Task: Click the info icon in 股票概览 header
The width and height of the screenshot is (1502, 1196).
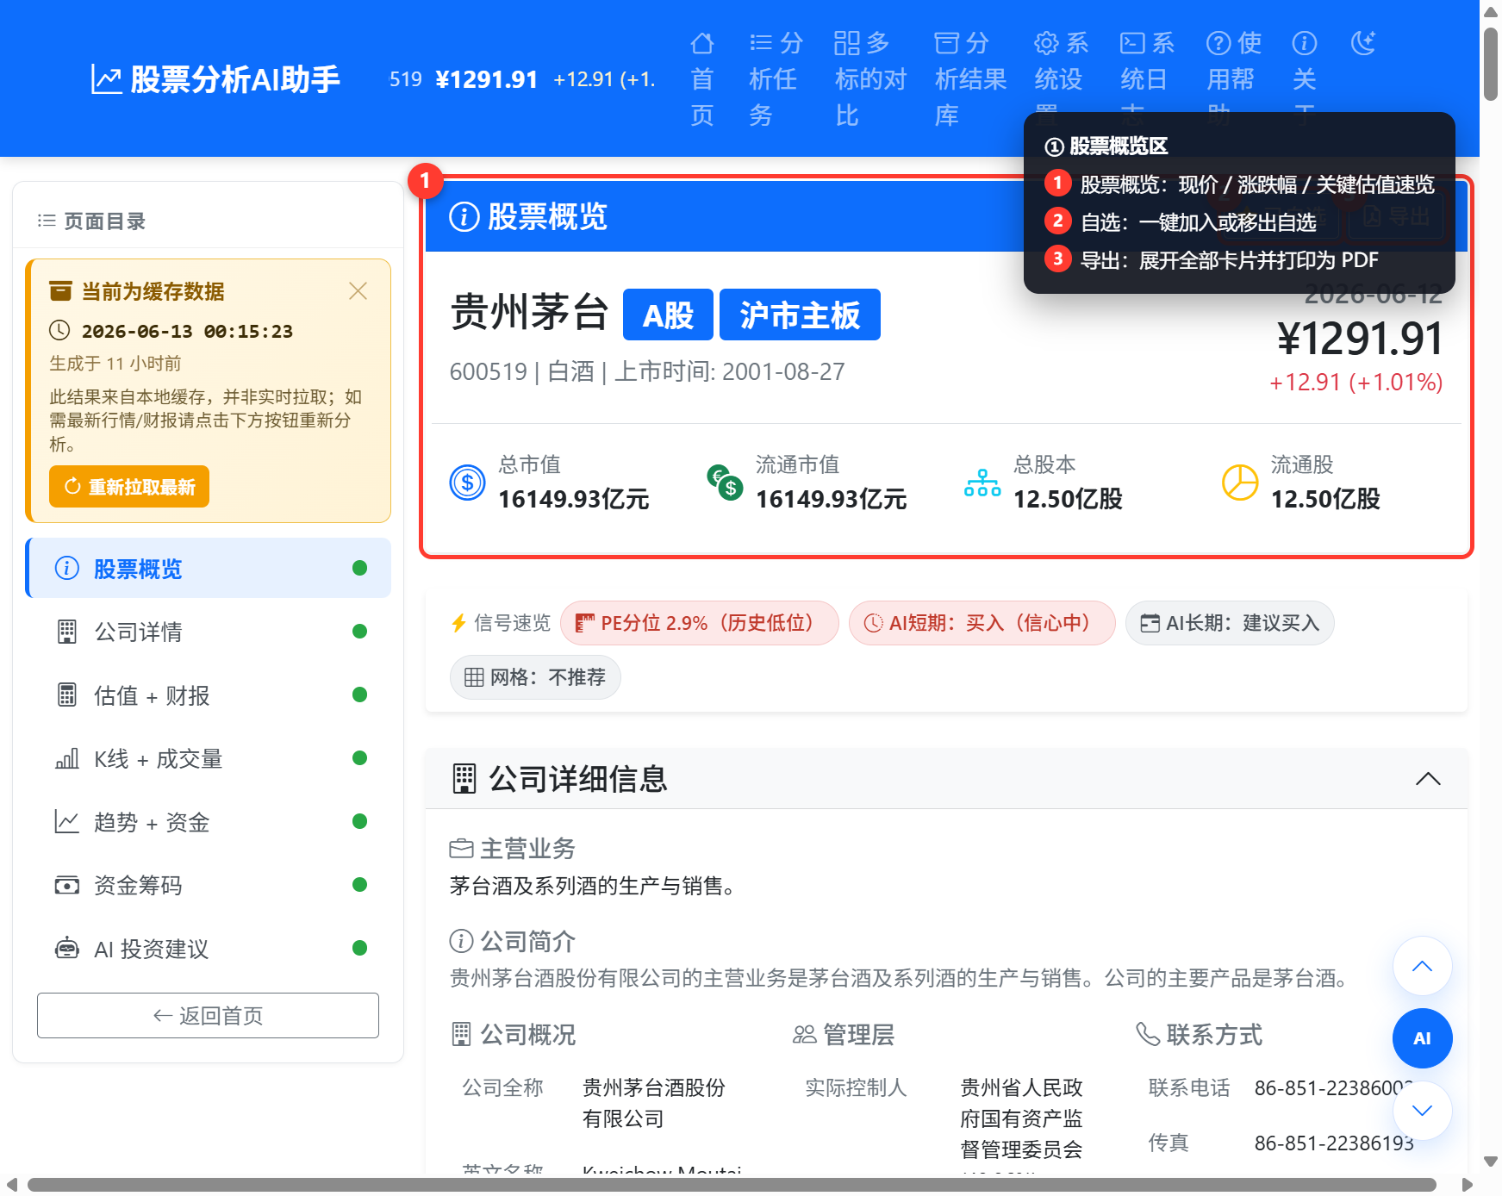Action: (464, 216)
